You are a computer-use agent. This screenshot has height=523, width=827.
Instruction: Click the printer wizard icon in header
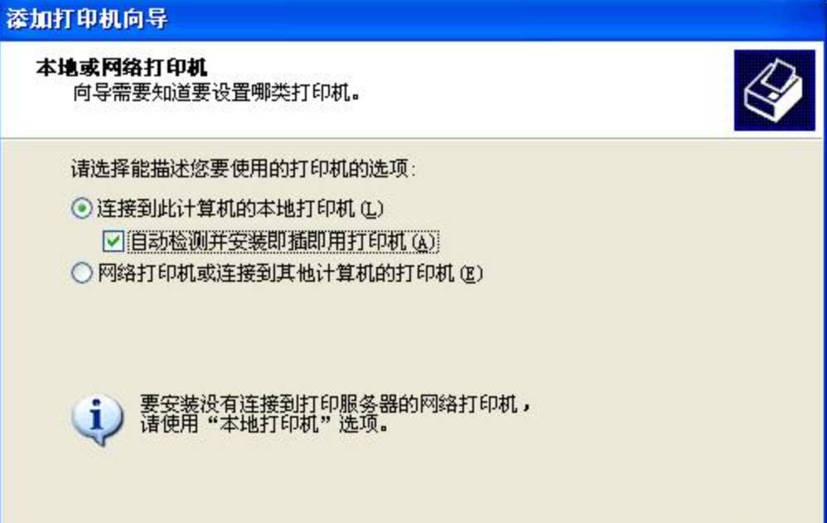click(x=774, y=90)
